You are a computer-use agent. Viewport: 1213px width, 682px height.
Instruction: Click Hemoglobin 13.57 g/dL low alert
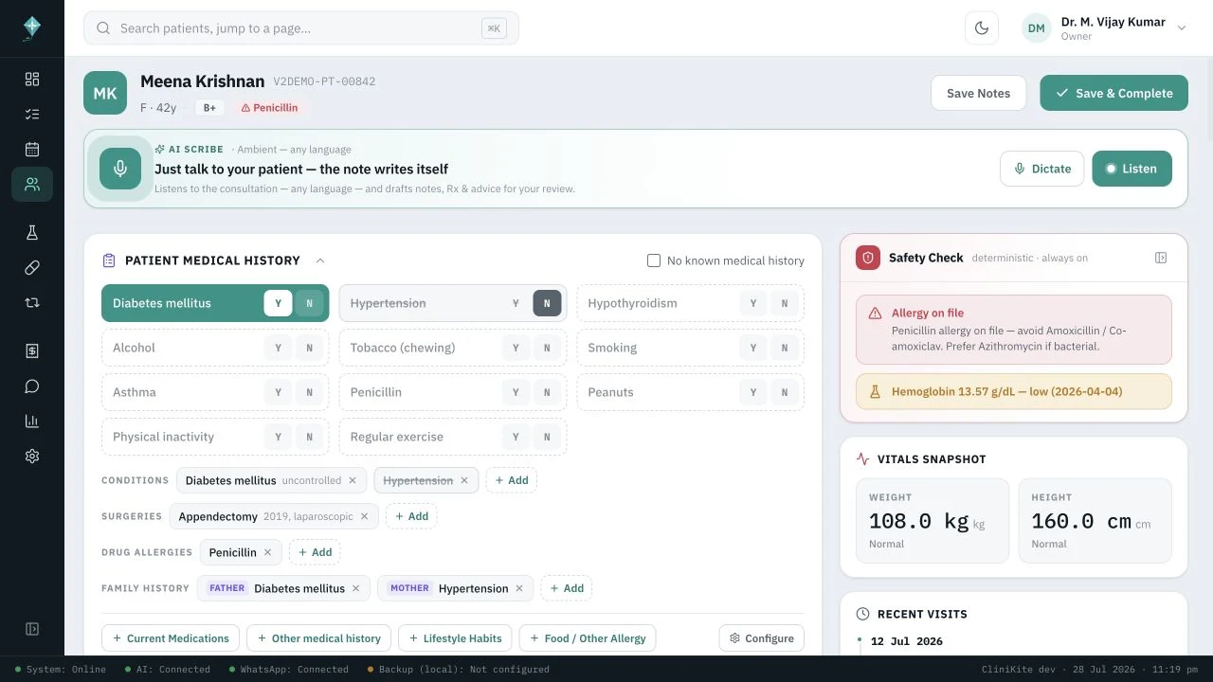click(1014, 391)
